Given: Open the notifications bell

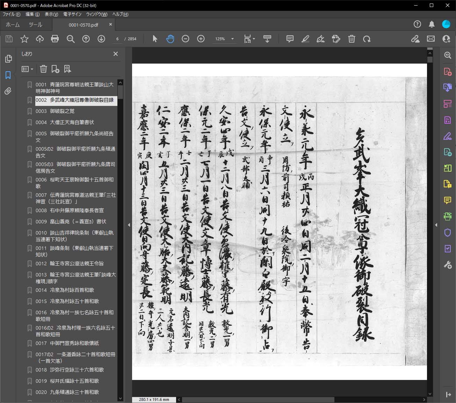Looking at the screenshot, I should (x=432, y=24).
